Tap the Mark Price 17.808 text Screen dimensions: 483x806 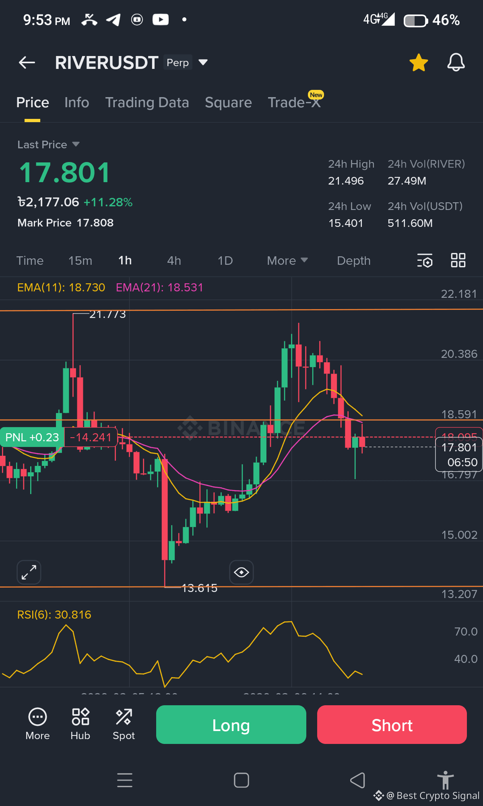tap(65, 223)
